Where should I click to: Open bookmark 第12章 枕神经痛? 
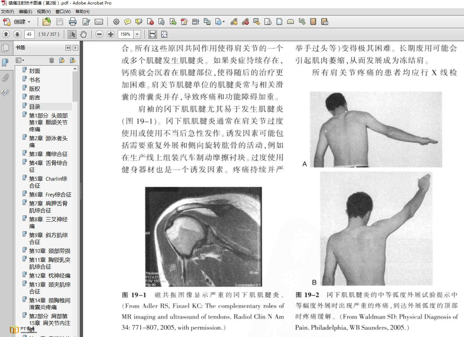click(49, 276)
